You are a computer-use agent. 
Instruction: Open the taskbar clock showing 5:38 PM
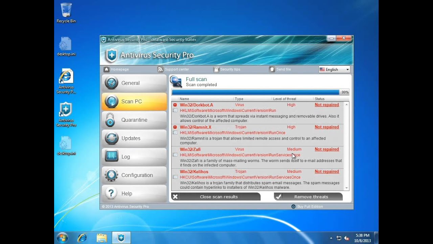point(362,238)
